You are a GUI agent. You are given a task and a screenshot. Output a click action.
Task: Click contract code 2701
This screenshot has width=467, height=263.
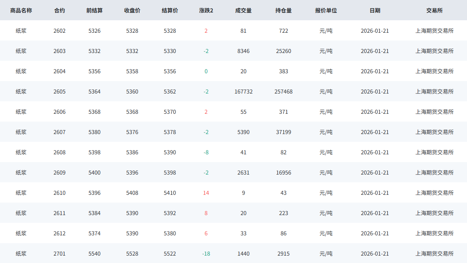[x=59, y=254]
